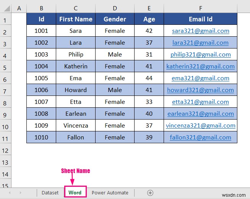This screenshot has height=199, width=250.
Task: Click the Age header cell
Action: 149,19
